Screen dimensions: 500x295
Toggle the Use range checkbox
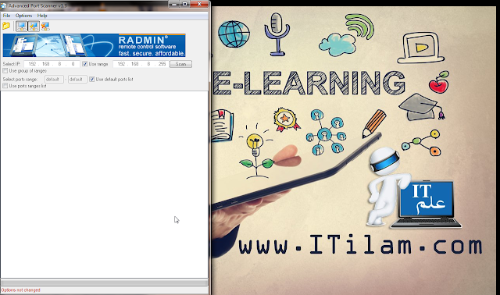[85, 64]
